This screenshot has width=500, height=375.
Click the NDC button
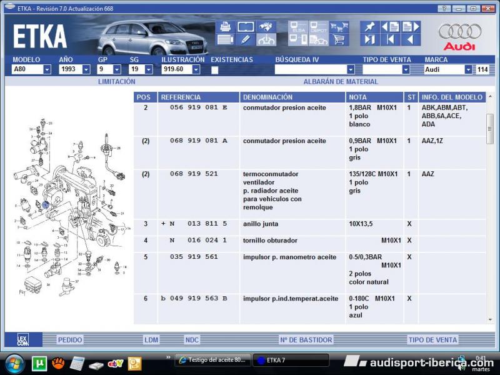(x=192, y=340)
